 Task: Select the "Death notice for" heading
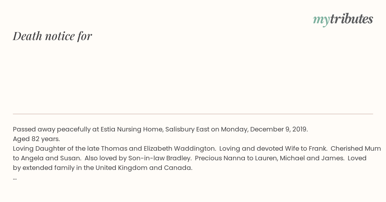click(52, 36)
